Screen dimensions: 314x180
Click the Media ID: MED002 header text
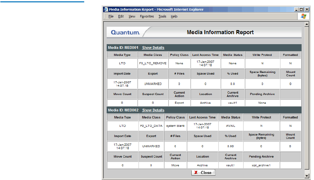(x=123, y=110)
